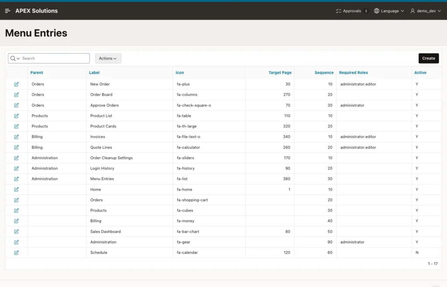447x287 pixels.
Task: Edit the fa-cubes Products row
Action: 16,211
